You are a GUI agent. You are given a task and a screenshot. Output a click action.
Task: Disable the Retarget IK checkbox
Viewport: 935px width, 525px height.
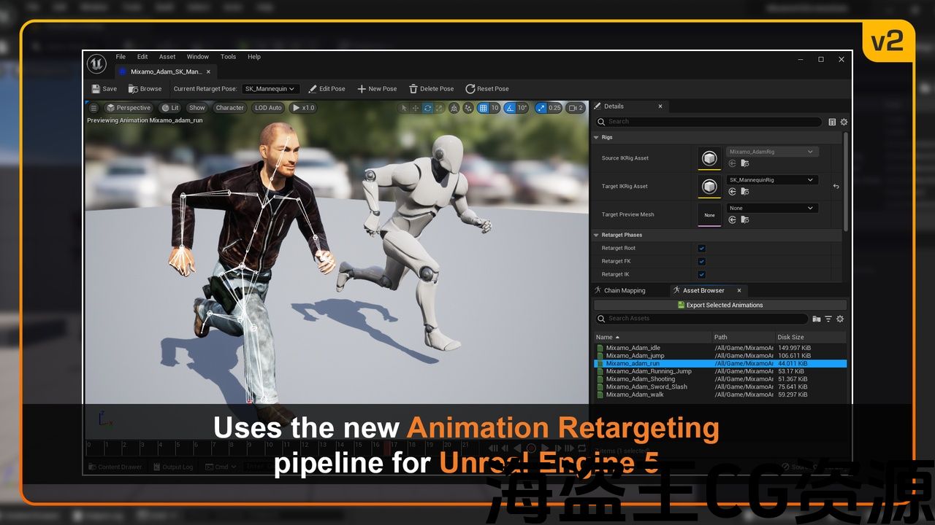click(x=702, y=274)
